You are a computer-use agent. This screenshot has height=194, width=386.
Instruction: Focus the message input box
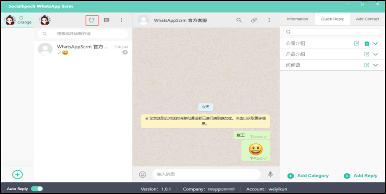[207, 174]
